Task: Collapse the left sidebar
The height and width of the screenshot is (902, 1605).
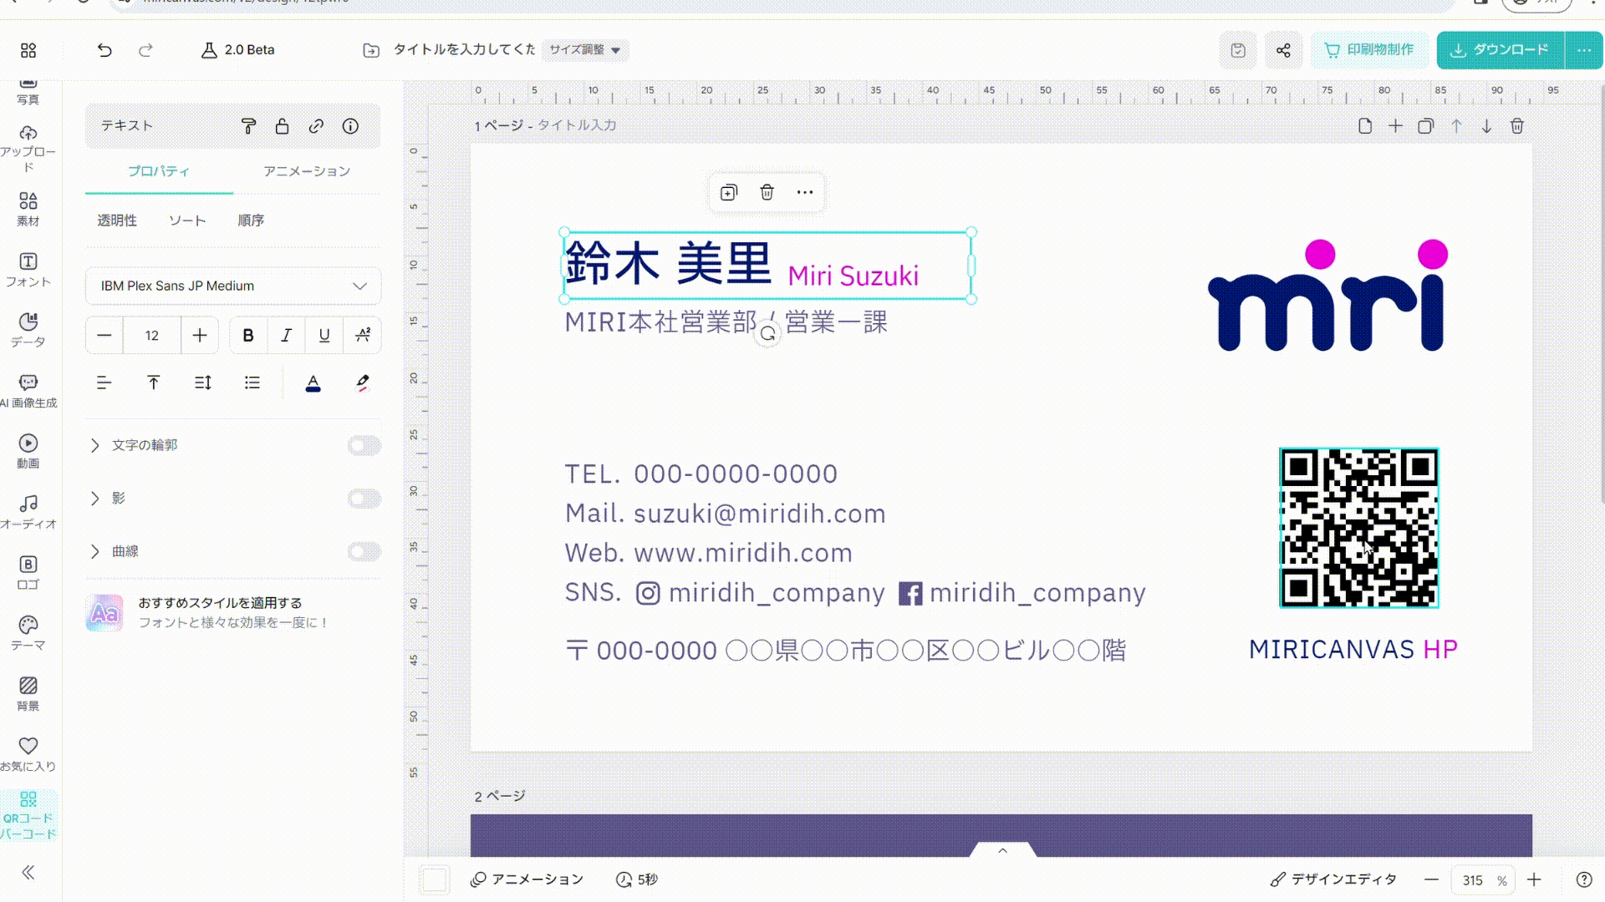Action: pos(28,873)
